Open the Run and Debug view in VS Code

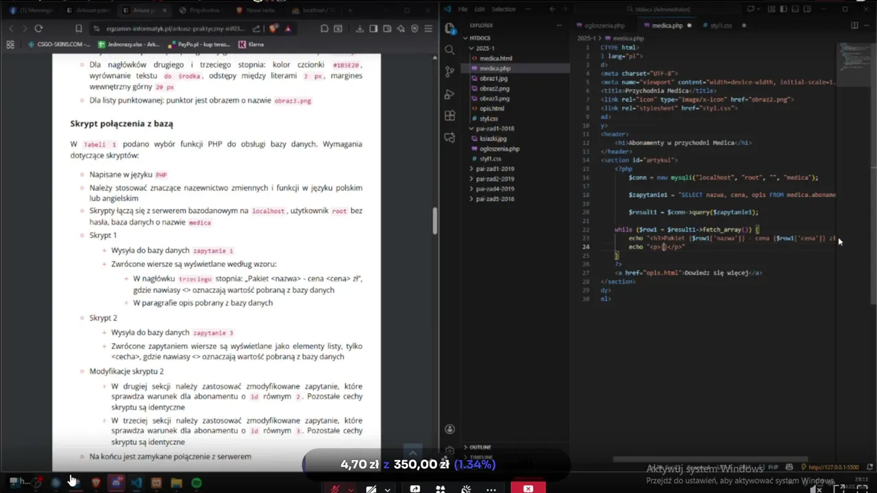[449, 94]
